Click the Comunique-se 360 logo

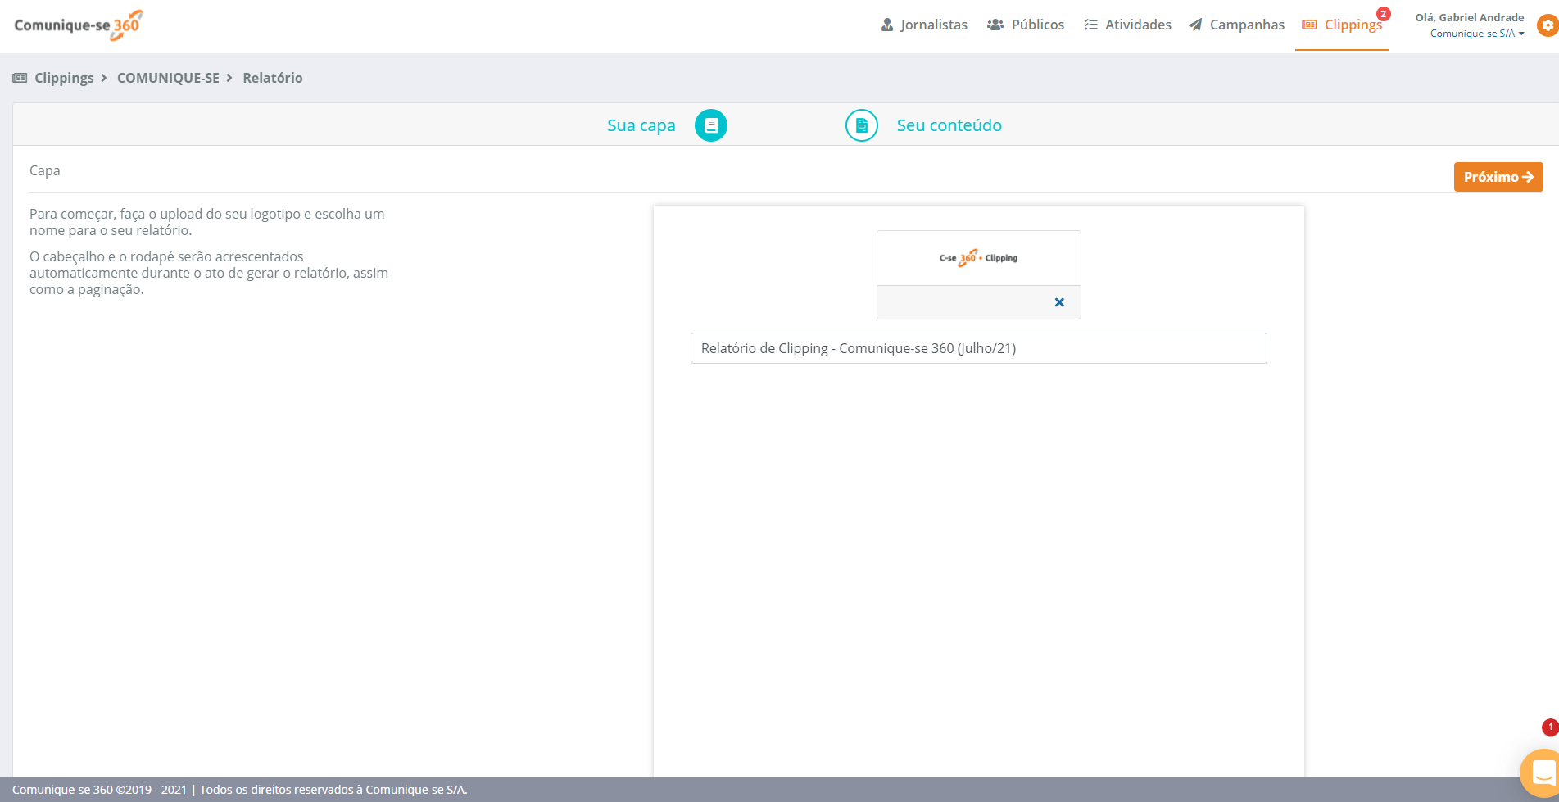tap(76, 25)
